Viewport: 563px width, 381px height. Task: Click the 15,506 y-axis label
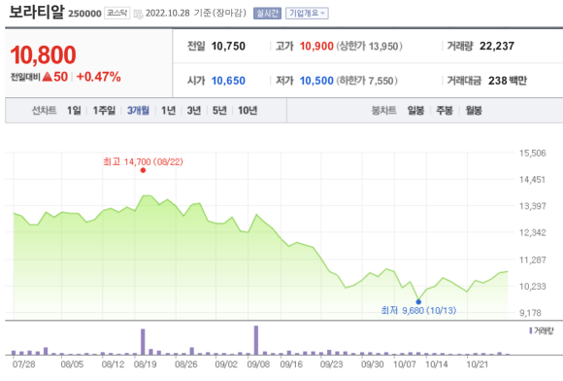(533, 154)
